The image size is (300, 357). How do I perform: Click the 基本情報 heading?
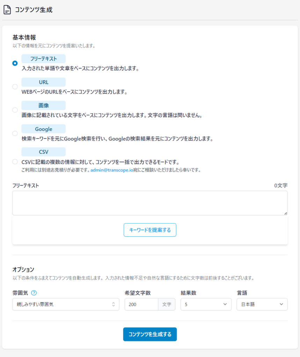pos(24,37)
